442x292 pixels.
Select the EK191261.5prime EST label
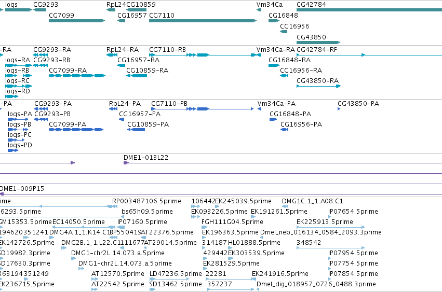pyautogui.click(x=279, y=212)
